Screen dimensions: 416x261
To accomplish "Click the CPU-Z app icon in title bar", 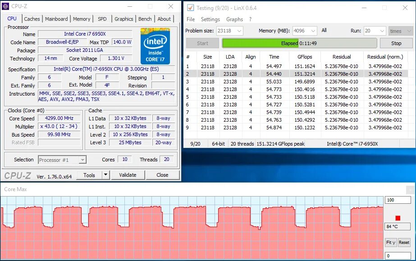I will click(5, 6).
